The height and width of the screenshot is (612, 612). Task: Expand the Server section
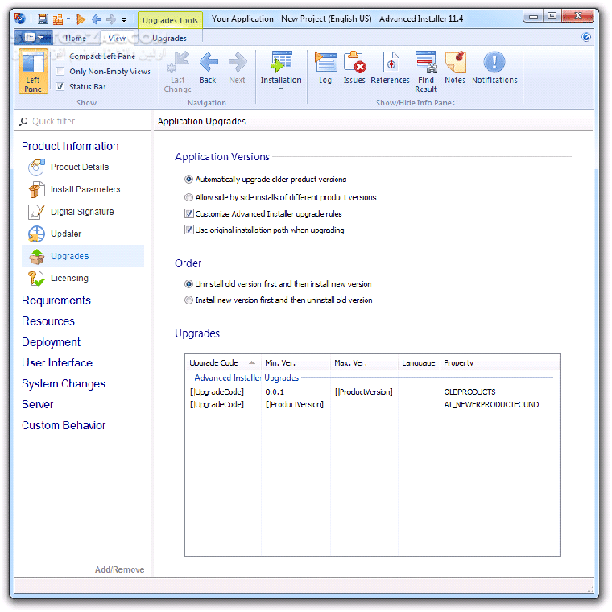point(38,404)
